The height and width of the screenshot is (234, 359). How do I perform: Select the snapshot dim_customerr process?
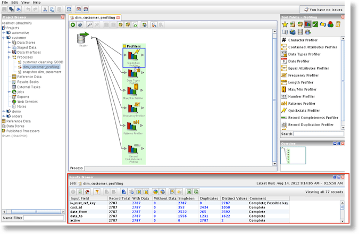(39, 72)
